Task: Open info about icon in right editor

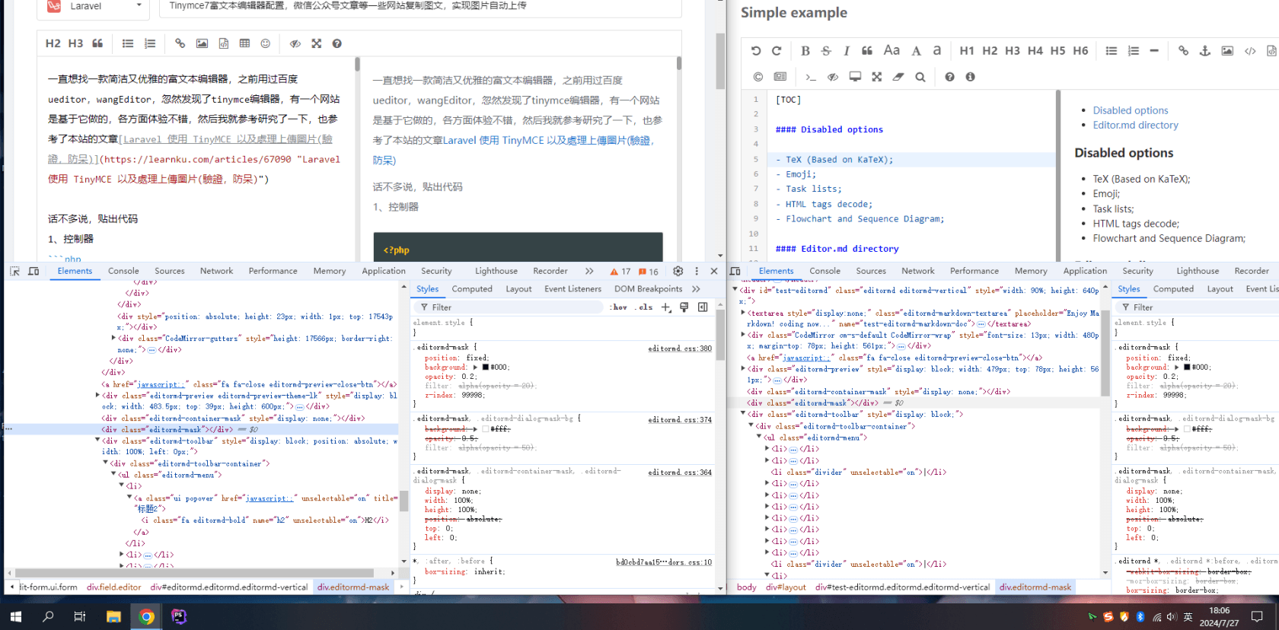Action: [970, 77]
